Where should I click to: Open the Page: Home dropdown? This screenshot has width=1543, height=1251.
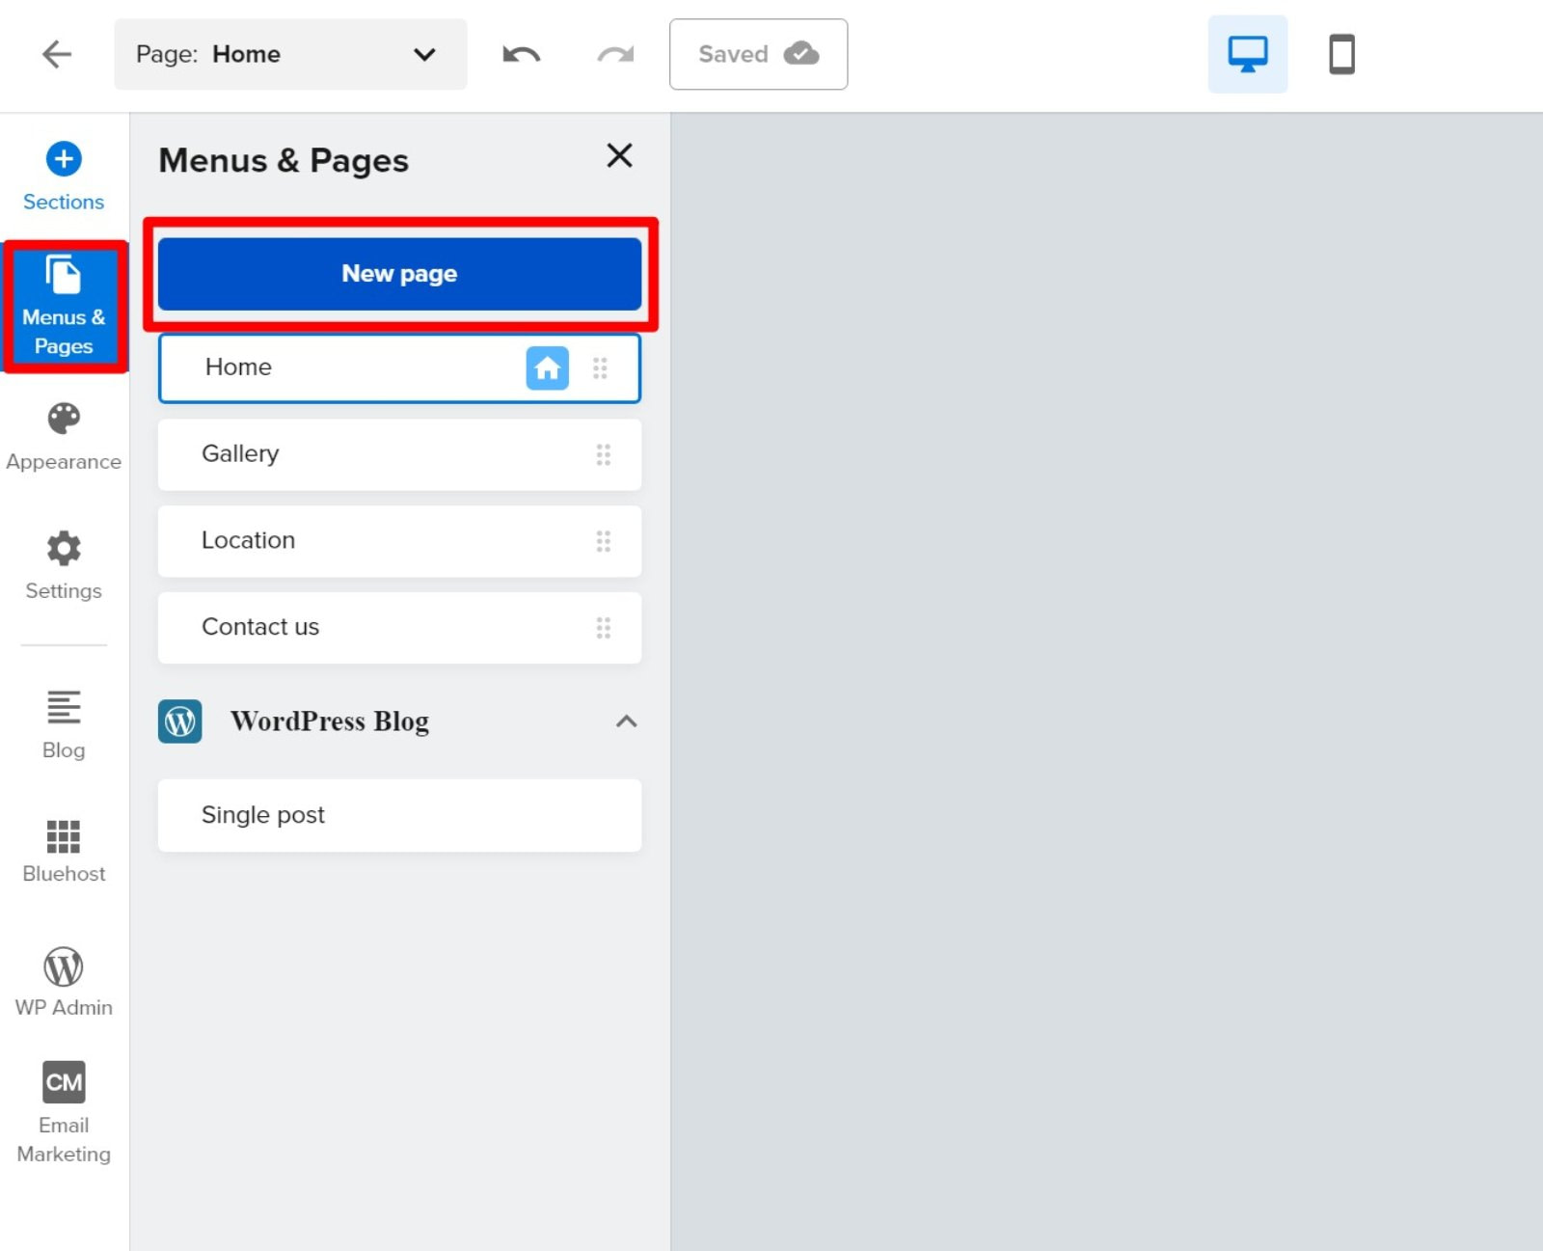click(289, 54)
